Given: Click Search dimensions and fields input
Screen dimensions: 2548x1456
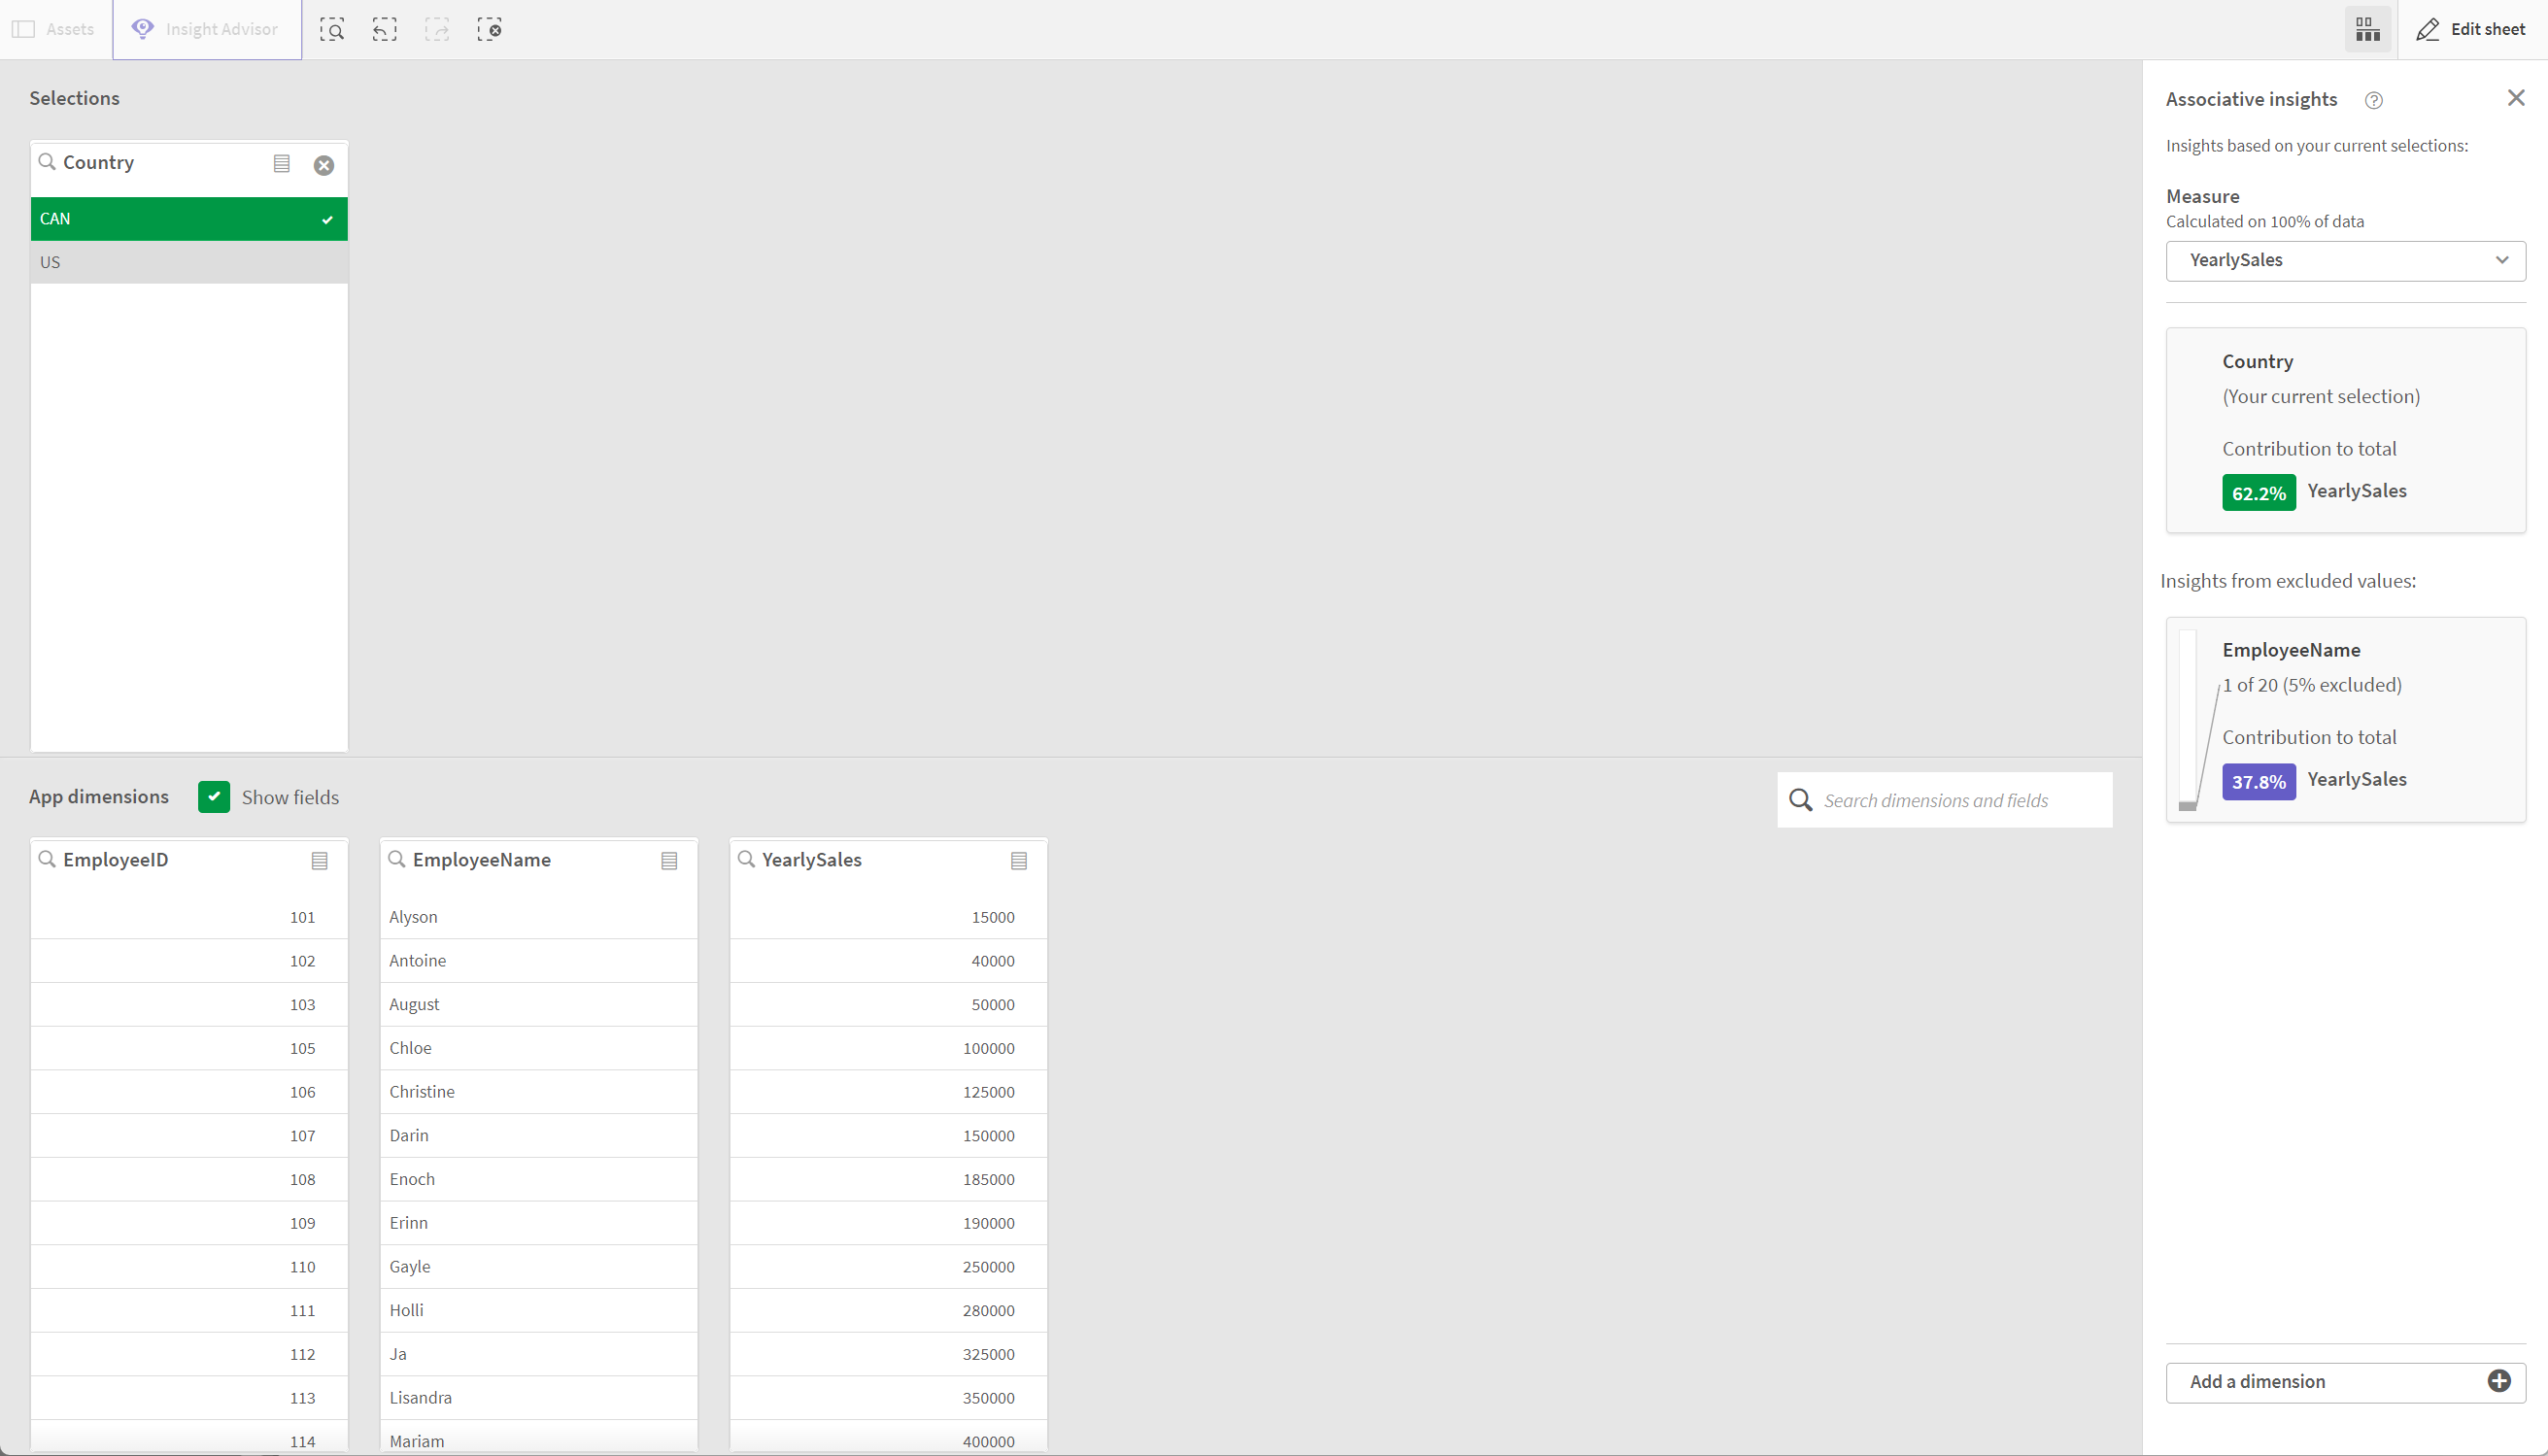Looking at the screenshot, I should pyautogui.click(x=1946, y=799).
